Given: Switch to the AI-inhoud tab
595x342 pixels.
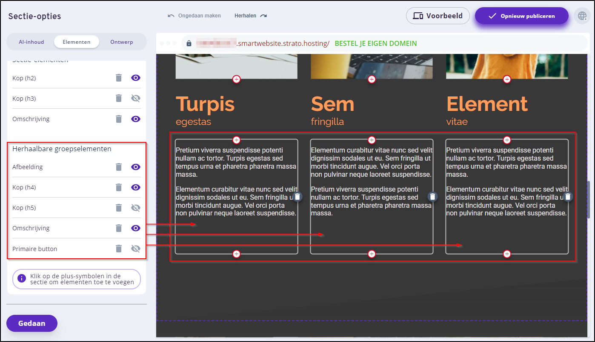Looking at the screenshot, I should (x=31, y=42).
